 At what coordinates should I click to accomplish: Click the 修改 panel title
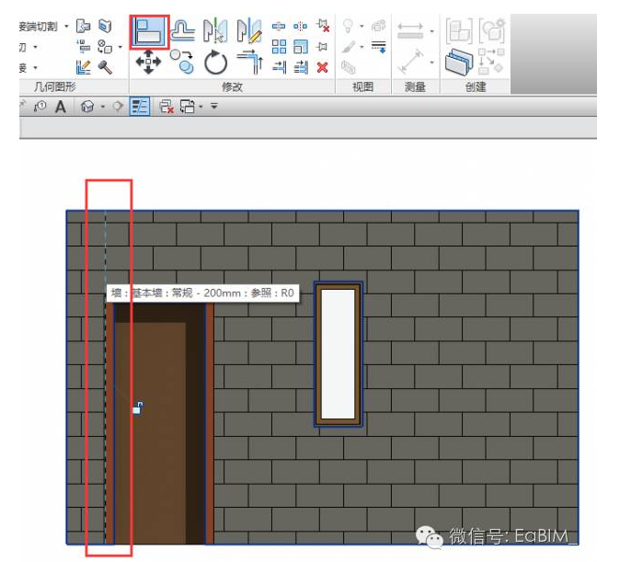click(232, 86)
